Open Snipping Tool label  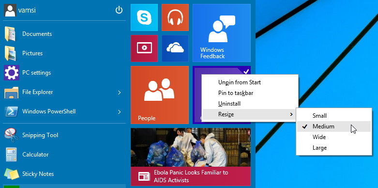40,135
